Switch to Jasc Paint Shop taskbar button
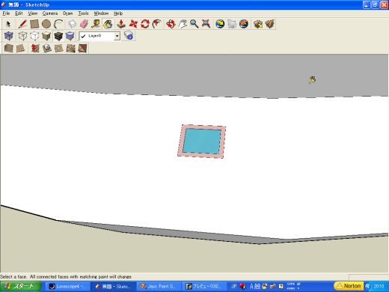The image size is (389, 292). pos(159,287)
